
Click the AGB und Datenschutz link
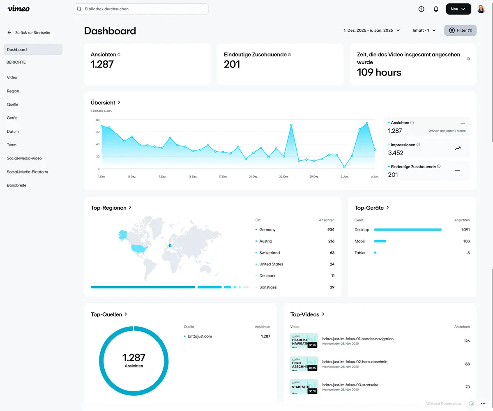(444, 403)
